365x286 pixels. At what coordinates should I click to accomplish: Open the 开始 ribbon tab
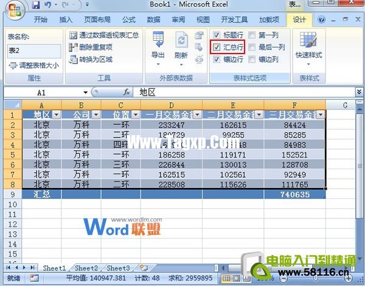coord(41,19)
